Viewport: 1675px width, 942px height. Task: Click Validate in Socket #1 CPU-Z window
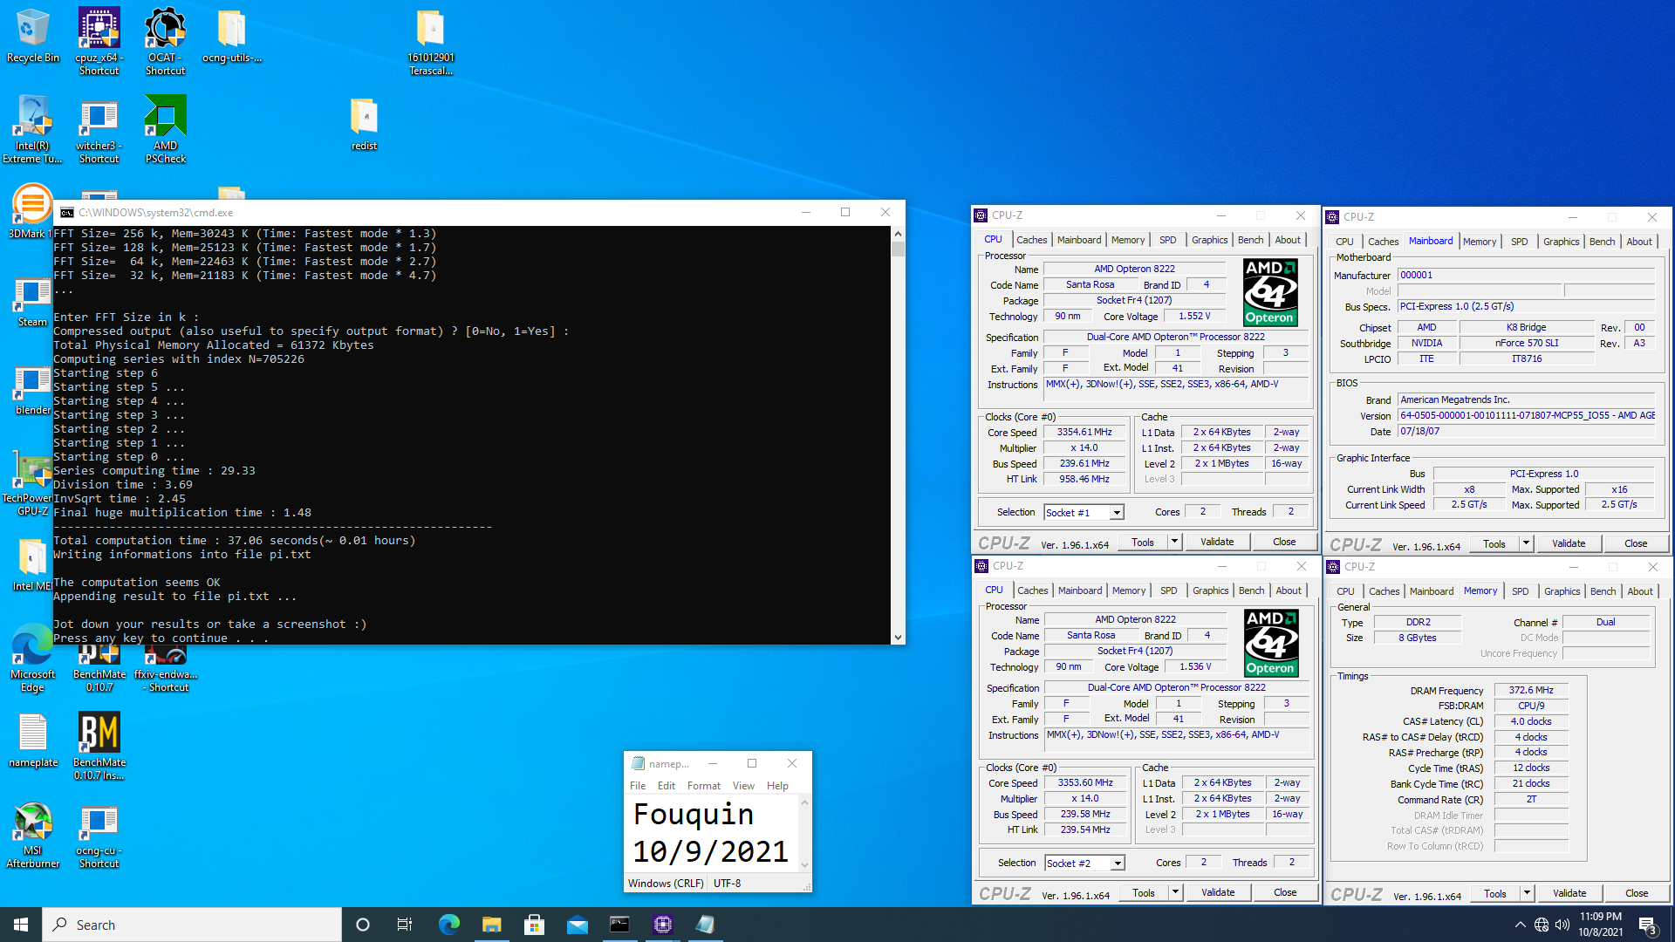[x=1217, y=542]
